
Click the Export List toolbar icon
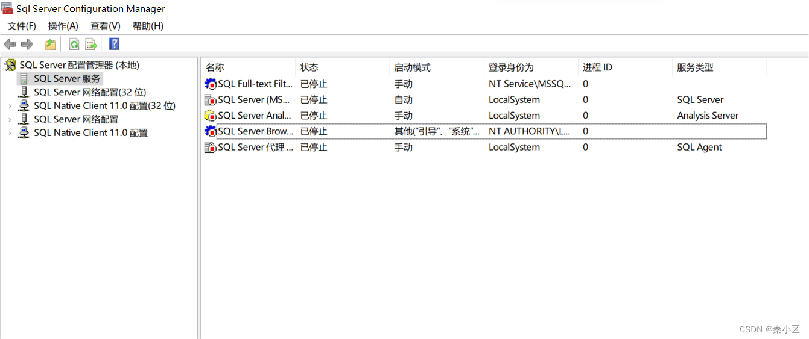[91, 44]
